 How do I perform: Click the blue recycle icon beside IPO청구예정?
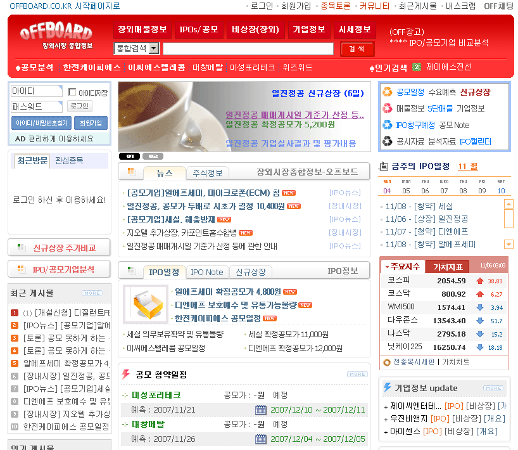tap(387, 125)
